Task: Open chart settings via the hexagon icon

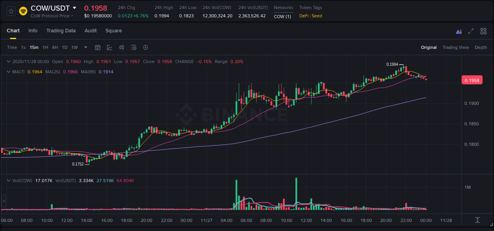Action: point(145,47)
